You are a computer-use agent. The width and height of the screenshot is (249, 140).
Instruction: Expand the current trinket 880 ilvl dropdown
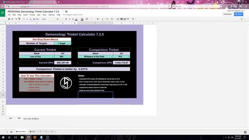[x=70, y=57]
